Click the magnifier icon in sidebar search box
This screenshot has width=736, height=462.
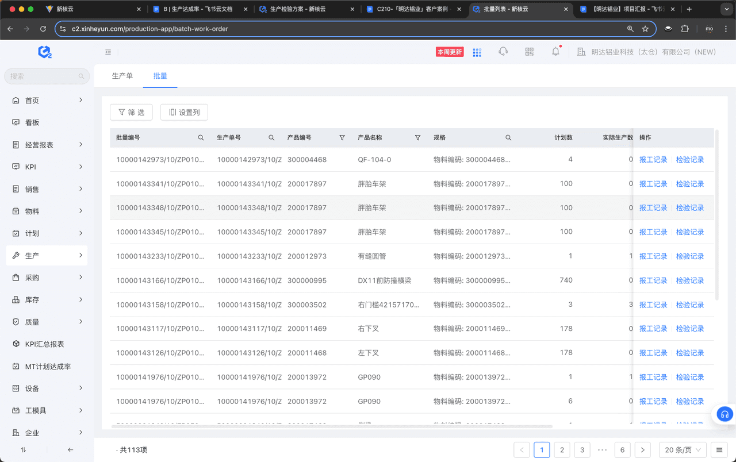pos(82,76)
